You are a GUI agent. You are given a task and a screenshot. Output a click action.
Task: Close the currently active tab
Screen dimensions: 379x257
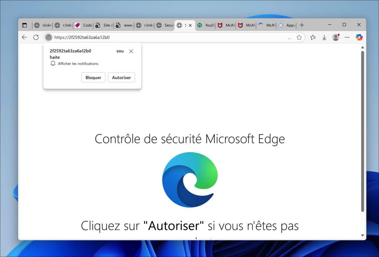click(190, 25)
